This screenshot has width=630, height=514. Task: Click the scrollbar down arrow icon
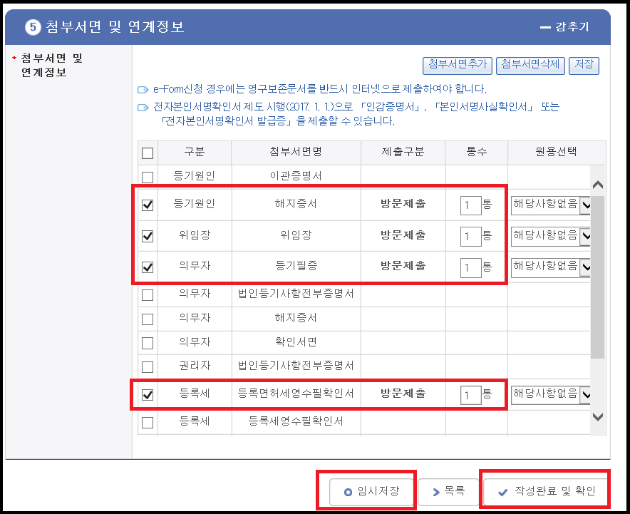(x=599, y=416)
